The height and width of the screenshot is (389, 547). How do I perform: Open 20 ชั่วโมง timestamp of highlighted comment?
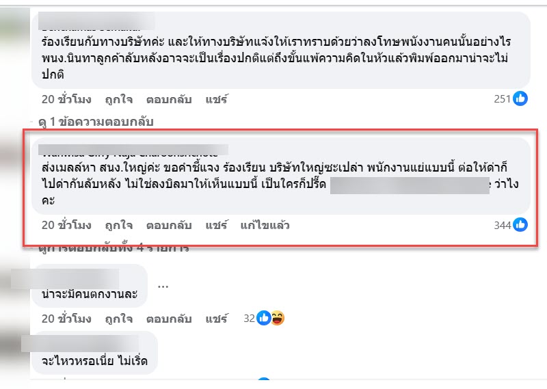pyautogui.click(x=66, y=226)
